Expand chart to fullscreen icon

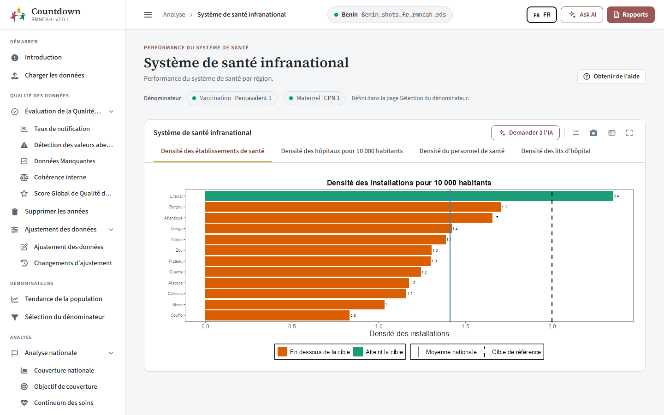[x=629, y=133]
